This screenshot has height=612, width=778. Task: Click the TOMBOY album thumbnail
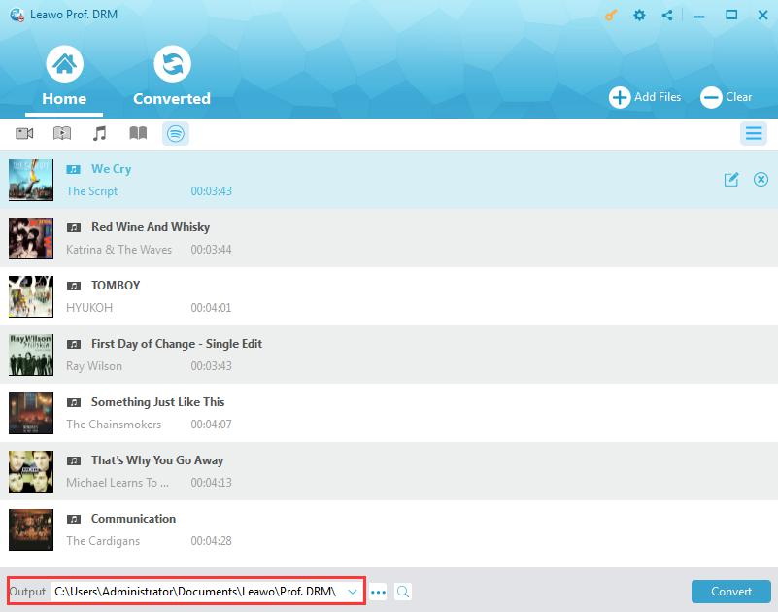31,296
